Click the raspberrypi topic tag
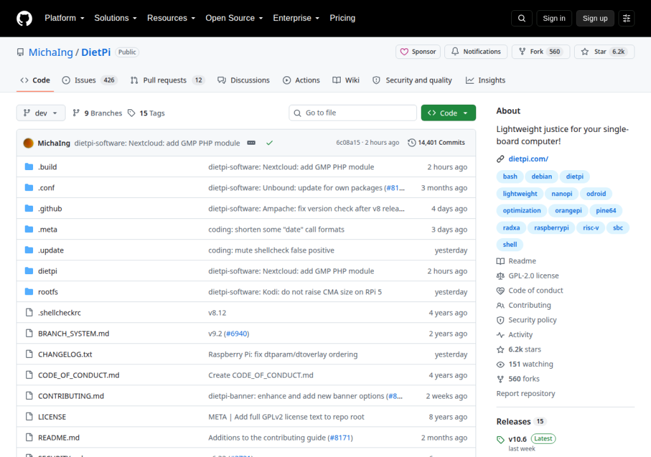 coord(551,228)
